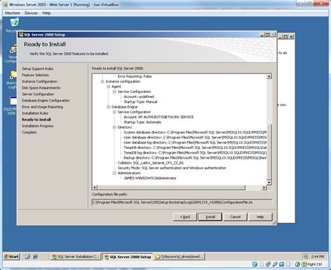Select the JAMES-WIN503WS1\Administrator row
The width and height of the screenshot is (331, 270).
click(150, 178)
